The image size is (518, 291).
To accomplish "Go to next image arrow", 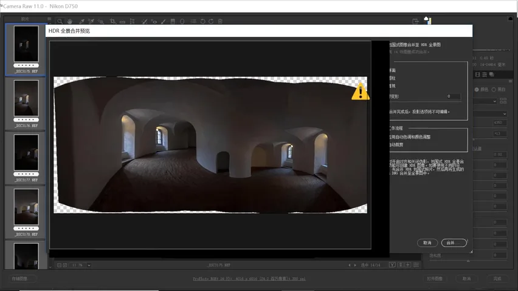I will point(355,265).
